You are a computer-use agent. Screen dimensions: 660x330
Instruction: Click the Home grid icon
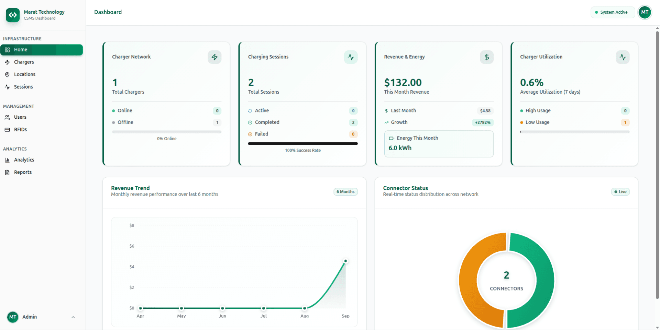pyautogui.click(x=7, y=50)
